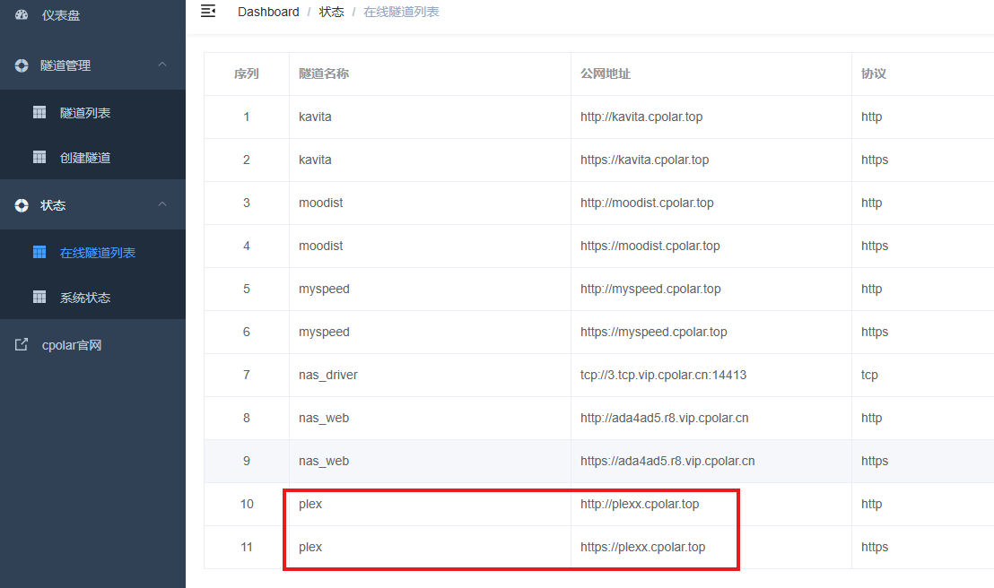The image size is (994, 588).
Task: Open the cpolar官网 link
Action: [72, 345]
